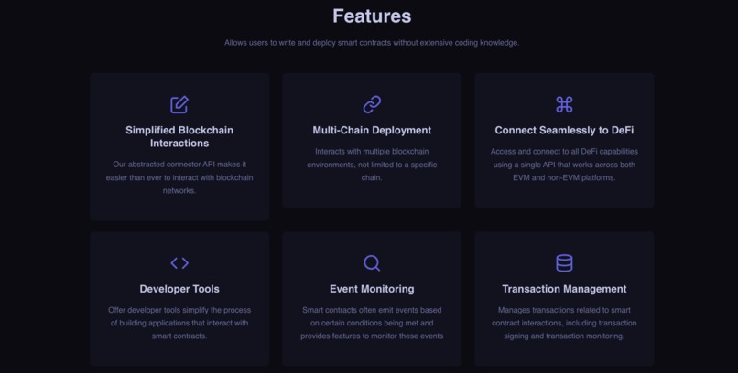Click the Multi-Chain Deployment title
The height and width of the screenshot is (373, 738).
click(372, 130)
